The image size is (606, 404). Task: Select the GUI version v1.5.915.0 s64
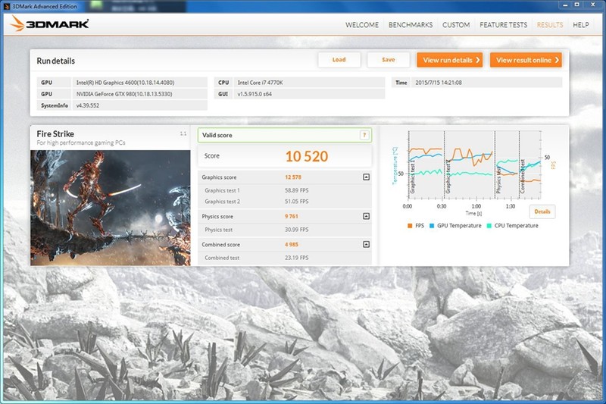(255, 94)
